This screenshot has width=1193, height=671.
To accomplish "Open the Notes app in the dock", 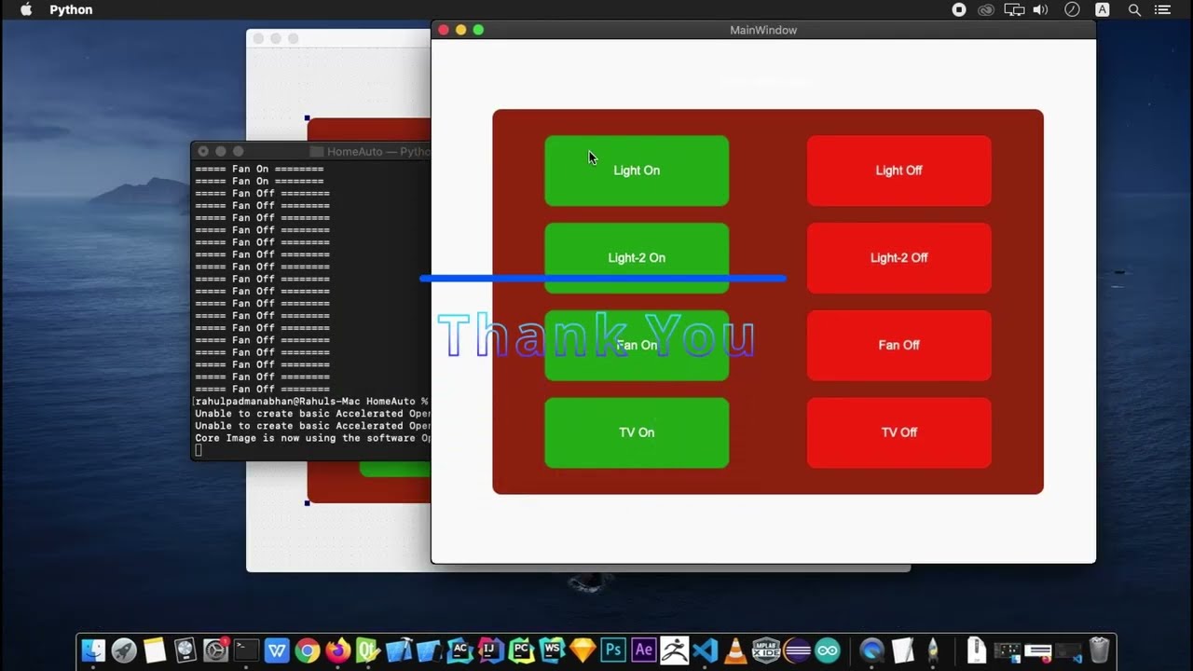I will (155, 650).
